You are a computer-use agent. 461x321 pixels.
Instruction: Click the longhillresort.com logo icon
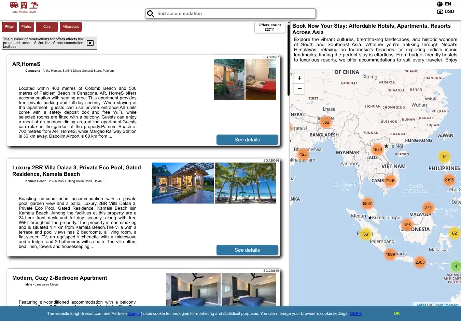pyautogui.click(x=24, y=5)
